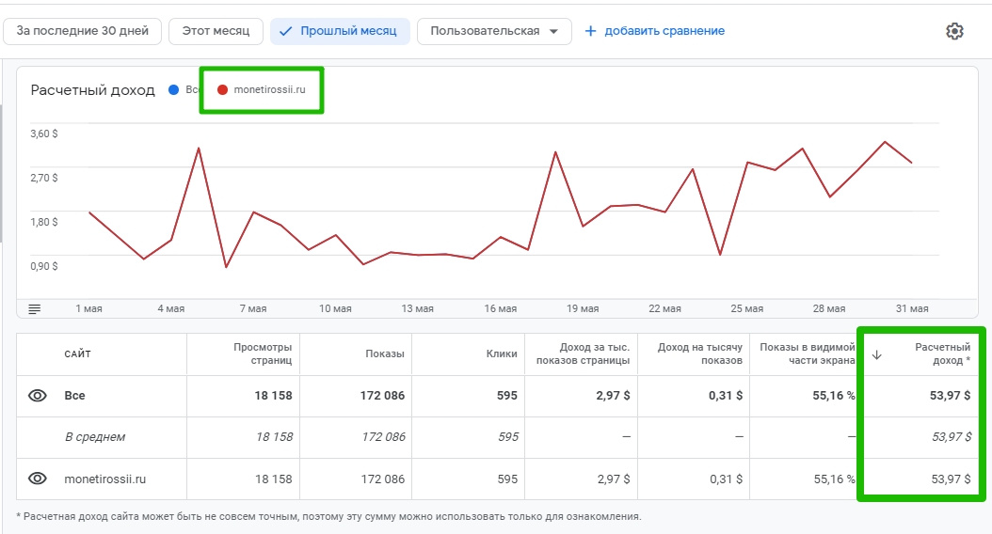Sort by Просмотры страниц column

(263, 353)
